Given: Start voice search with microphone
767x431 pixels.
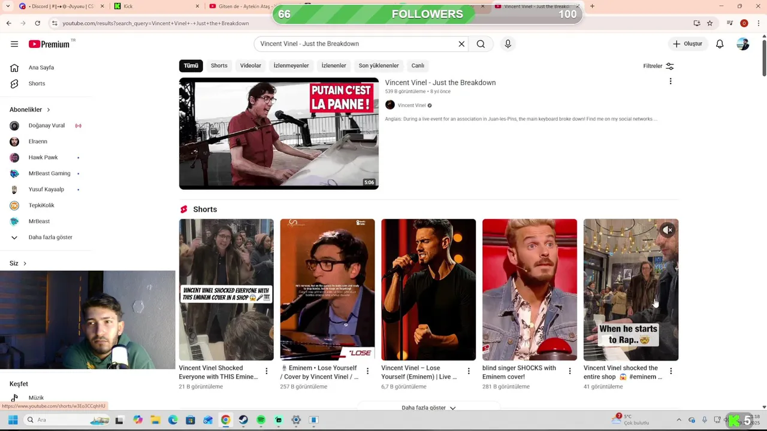Looking at the screenshot, I should click(508, 44).
